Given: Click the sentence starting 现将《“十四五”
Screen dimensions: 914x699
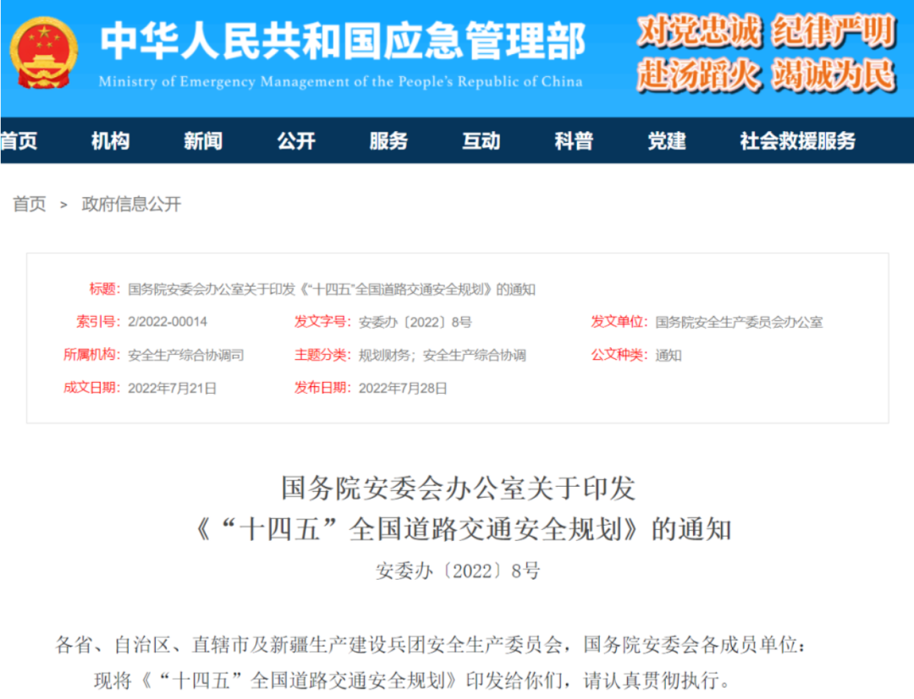Looking at the screenshot, I should [412, 680].
